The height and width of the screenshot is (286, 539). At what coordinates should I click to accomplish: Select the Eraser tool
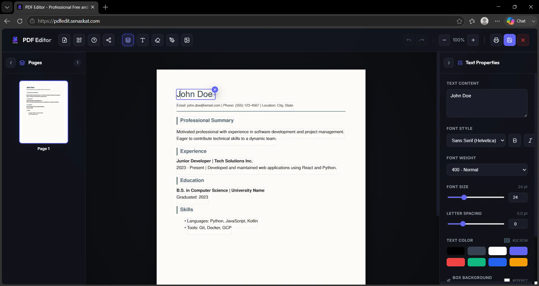coord(157,40)
